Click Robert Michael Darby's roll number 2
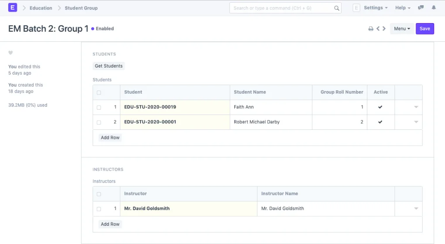Image resolution: width=445 pixels, height=244 pixels. click(x=340, y=122)
